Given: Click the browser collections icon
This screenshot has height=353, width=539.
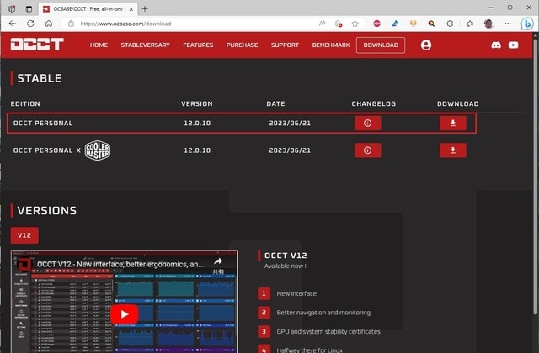Looking at the screenshot, I should pyautogui.click(x=470, y=24).
